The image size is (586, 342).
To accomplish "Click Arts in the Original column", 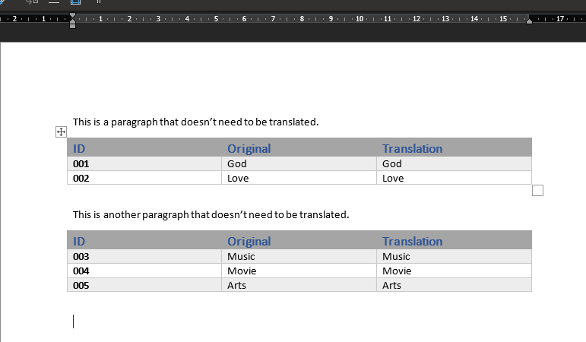I will coord(236,285).
